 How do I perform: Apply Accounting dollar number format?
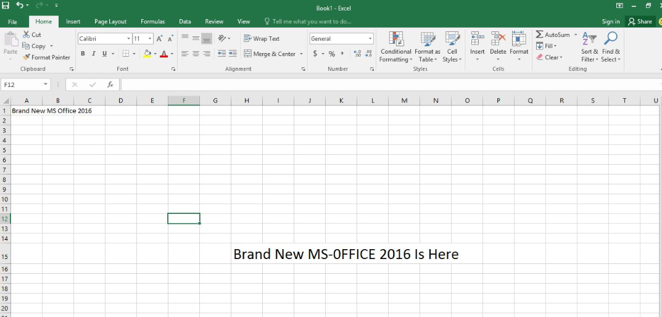pos(315,54)
